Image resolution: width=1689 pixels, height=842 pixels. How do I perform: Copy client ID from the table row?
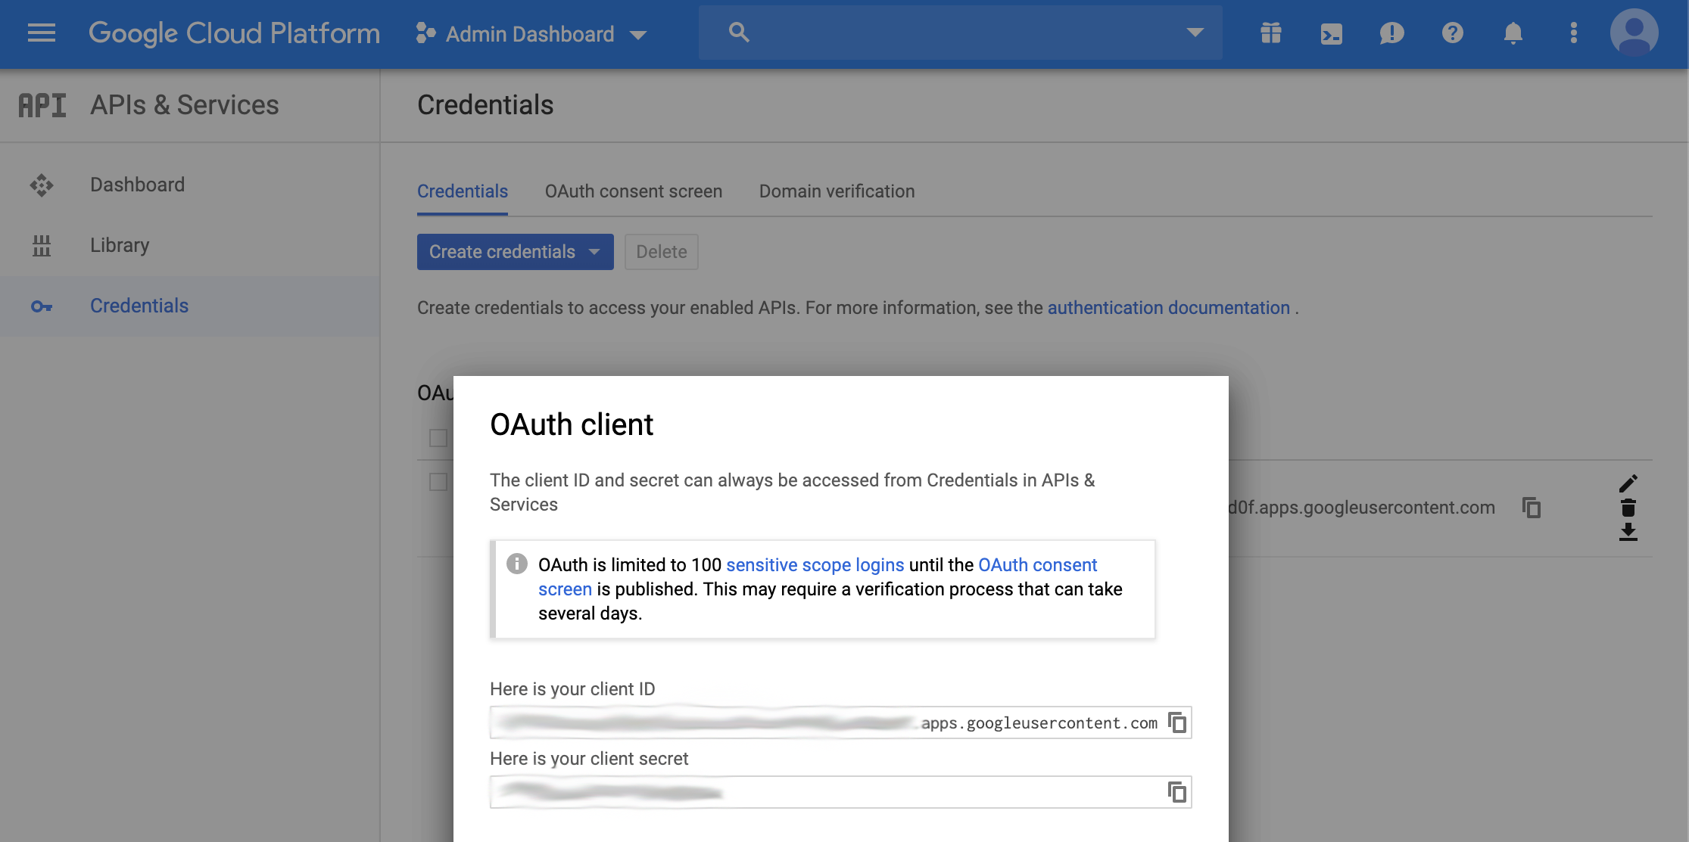coord(1531,508)
